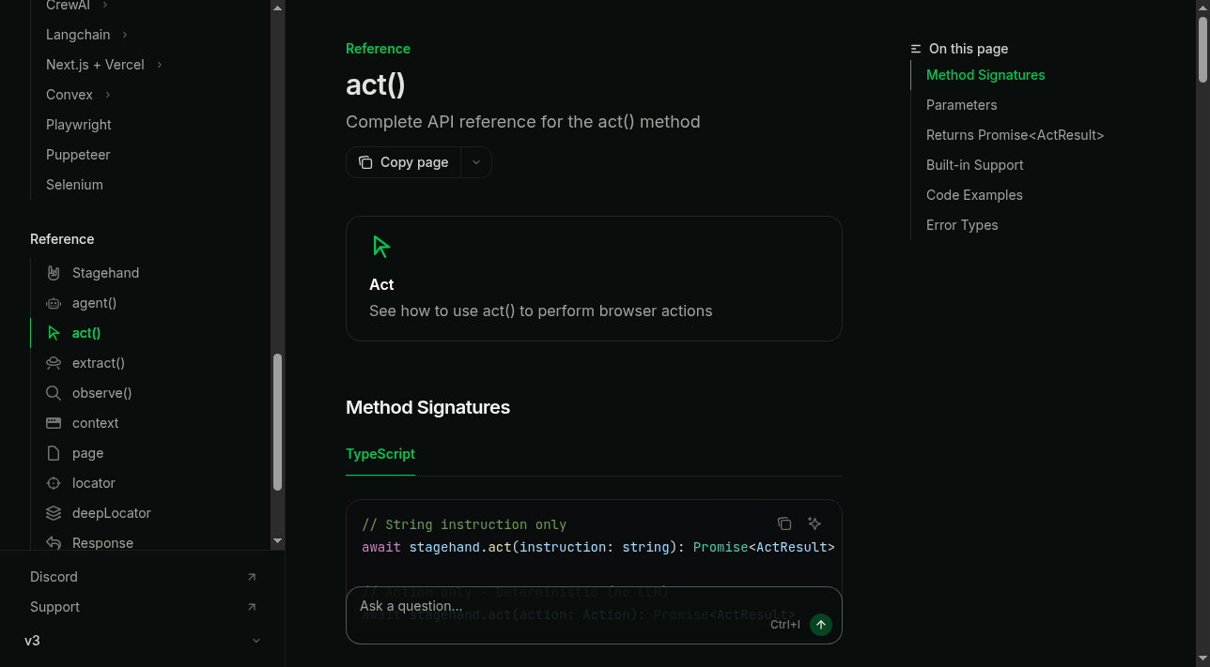Open the agent() reference page
The image size is (1210, 667).
[x=94, y=303]
